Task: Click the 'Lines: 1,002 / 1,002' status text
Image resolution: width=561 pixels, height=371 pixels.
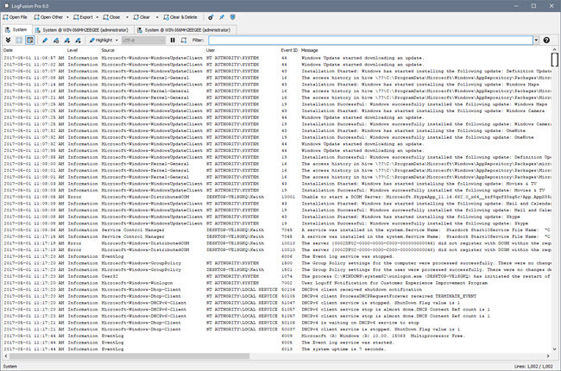Action: pyautogui.click(x=533, y=367)
